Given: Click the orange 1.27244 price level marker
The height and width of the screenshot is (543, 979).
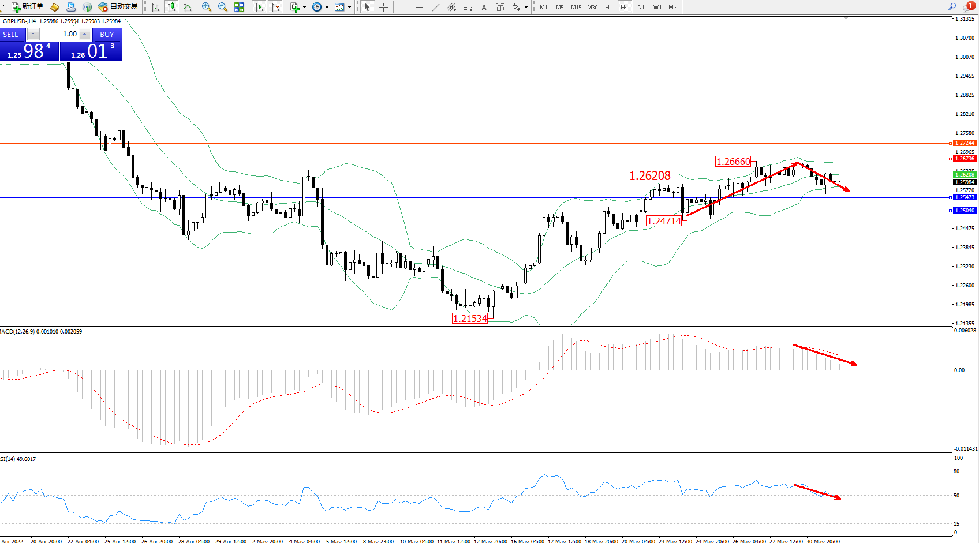Looking at the screenshot, I should [964, 143].
